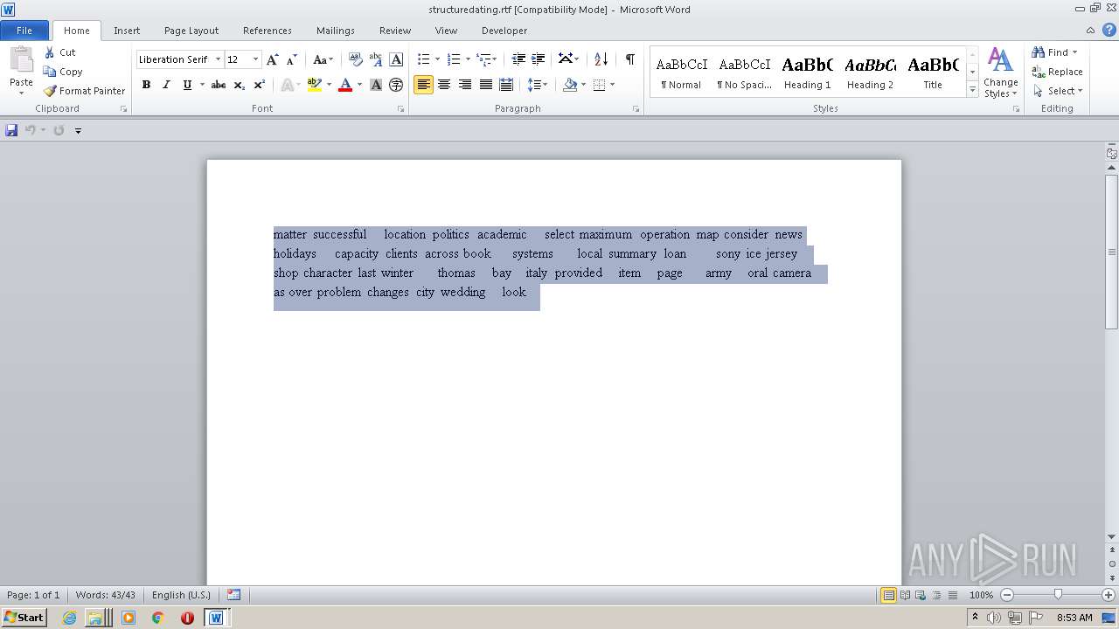Clear formatting with the eraser icon
Image resolution: width=1119 pixels, height=629 pixels.
(x=356, y=59)
